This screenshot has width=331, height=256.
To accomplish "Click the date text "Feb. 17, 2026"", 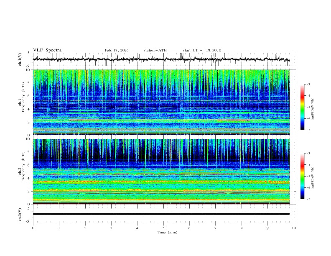I will coord(117,50).
